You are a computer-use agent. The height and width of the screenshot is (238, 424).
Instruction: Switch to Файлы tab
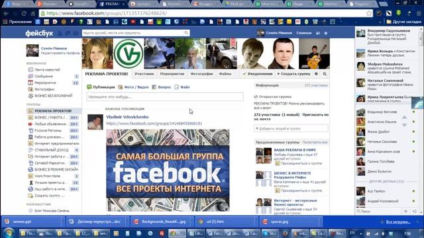(x=225, y=73)
